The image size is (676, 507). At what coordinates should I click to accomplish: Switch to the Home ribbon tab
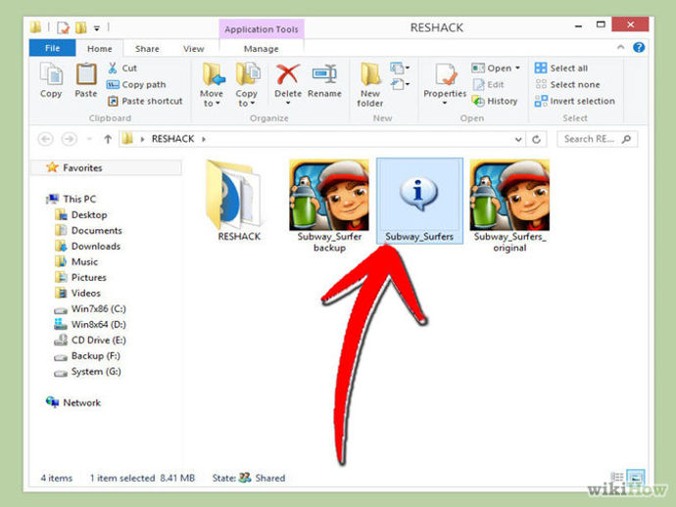point(99,49)
